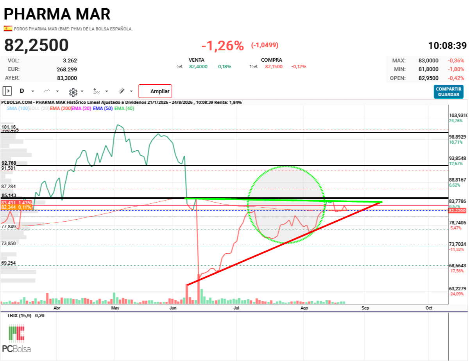Click the COMPRA price 82,1500
This screenshot has height=361, width=469.
tap(274, 67)
